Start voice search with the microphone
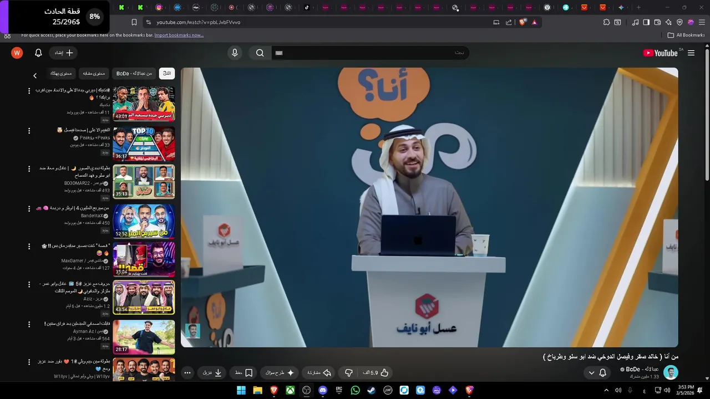Image resolution: width=710 pixels, height=399 pixels. click(x=235, y=53)
